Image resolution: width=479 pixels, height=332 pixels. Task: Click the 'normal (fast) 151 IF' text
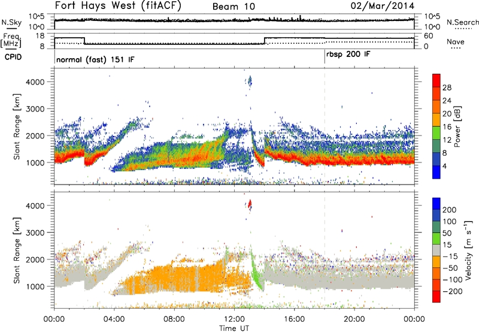95,59
